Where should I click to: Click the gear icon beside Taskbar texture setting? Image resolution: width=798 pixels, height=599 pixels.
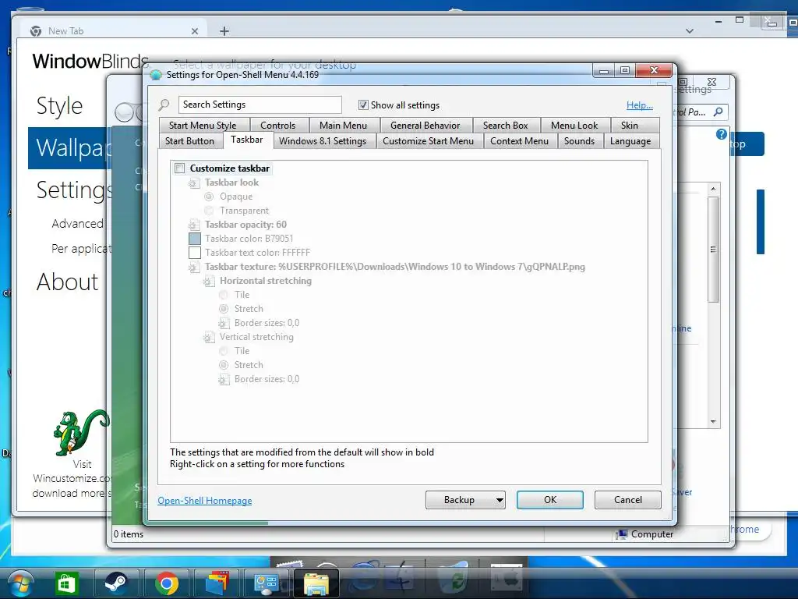[x=194, y=267]
